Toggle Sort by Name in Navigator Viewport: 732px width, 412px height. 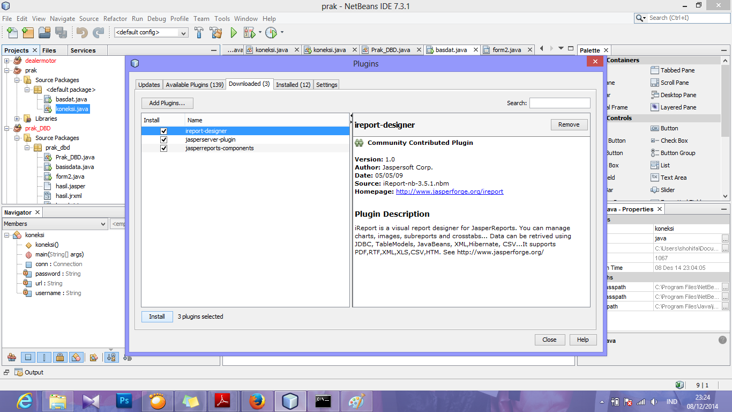coord(111,357)
